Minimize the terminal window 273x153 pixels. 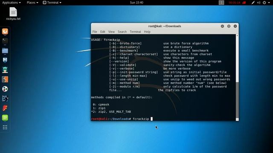tap(222, 26)
